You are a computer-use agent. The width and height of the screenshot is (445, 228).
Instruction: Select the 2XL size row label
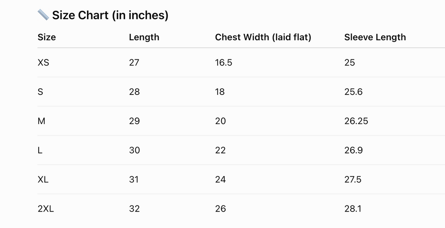45,209
